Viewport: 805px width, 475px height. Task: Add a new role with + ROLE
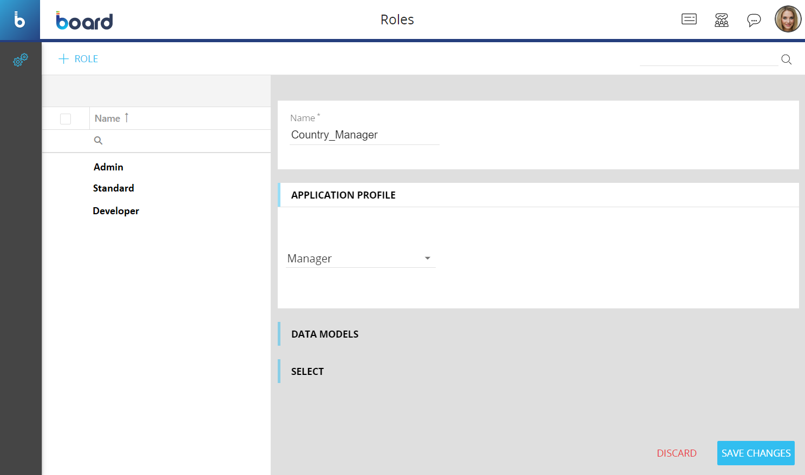pyautogui.click(x=78, y=59)
